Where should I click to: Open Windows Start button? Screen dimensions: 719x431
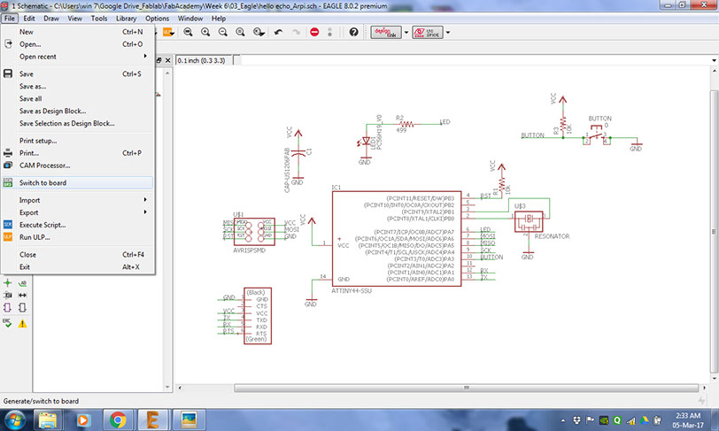coord(14,419)
